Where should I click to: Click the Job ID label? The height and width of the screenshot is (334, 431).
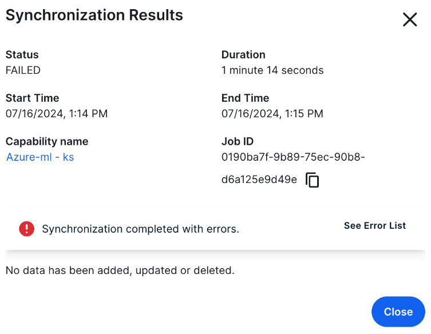click(238, 141)
